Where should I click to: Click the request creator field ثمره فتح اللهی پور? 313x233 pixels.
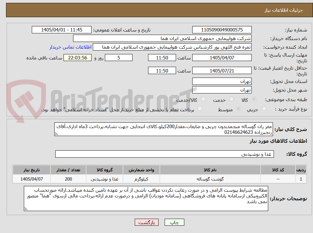pyautogui.click(x=172, y=47)
